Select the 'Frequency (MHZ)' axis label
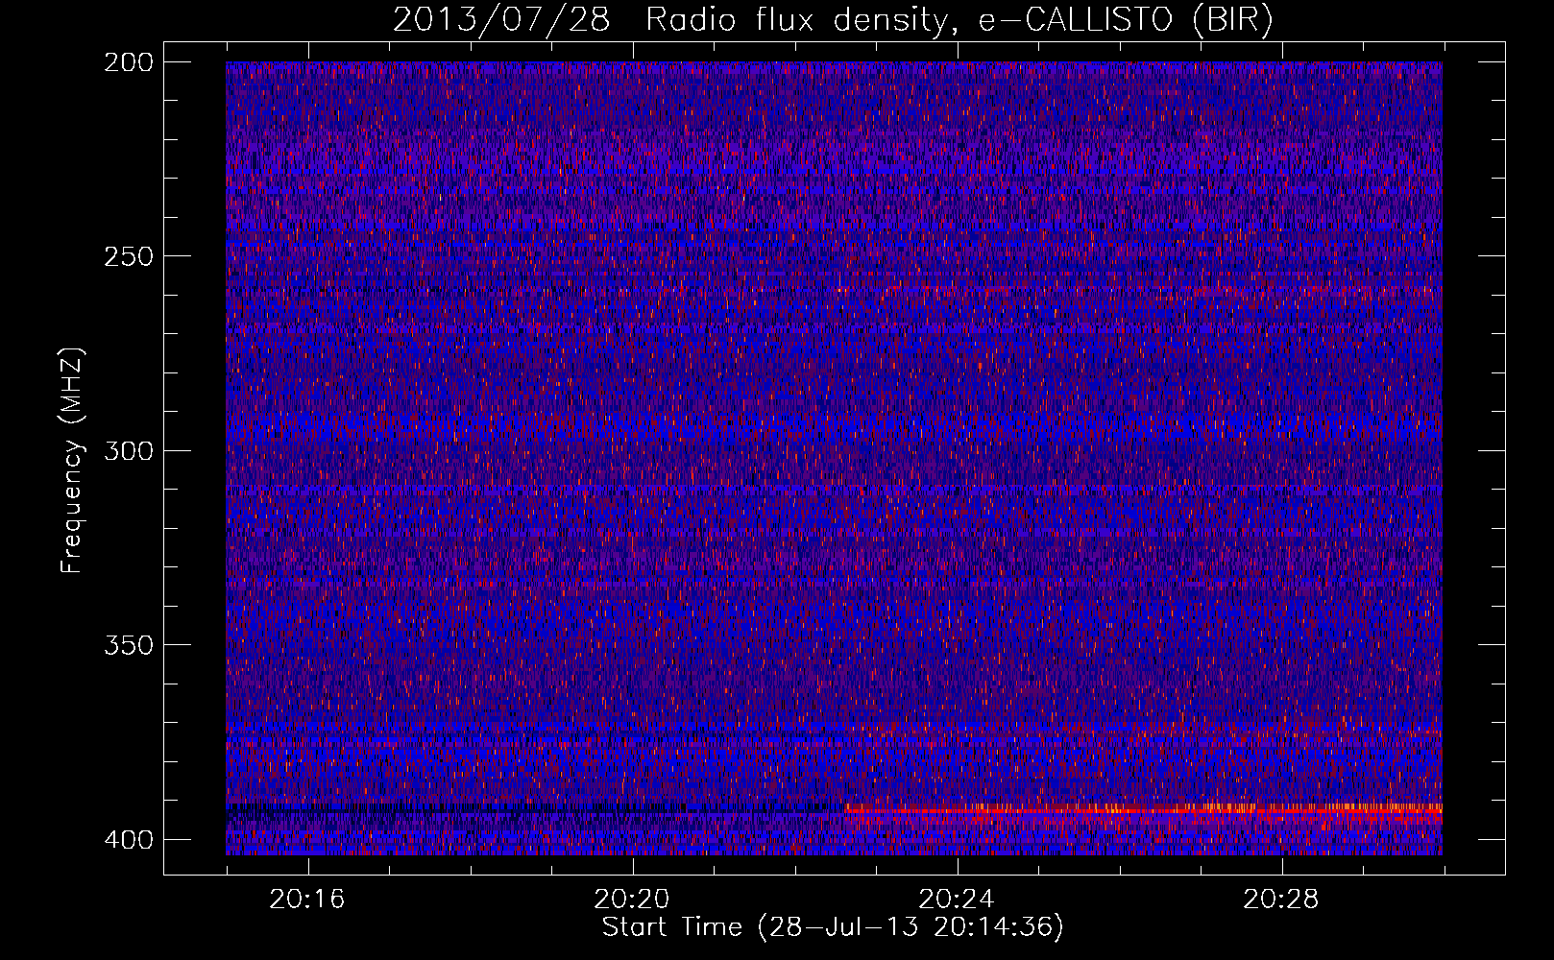 [72, 461]
